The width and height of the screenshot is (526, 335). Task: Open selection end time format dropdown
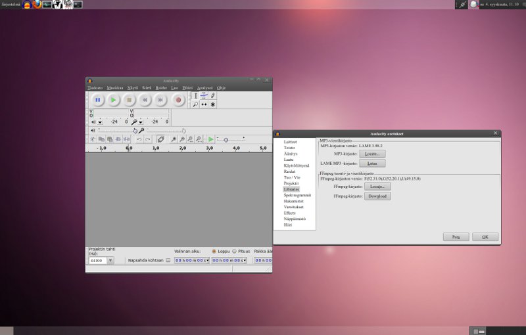pyautogui.click(x=245, y=260)
